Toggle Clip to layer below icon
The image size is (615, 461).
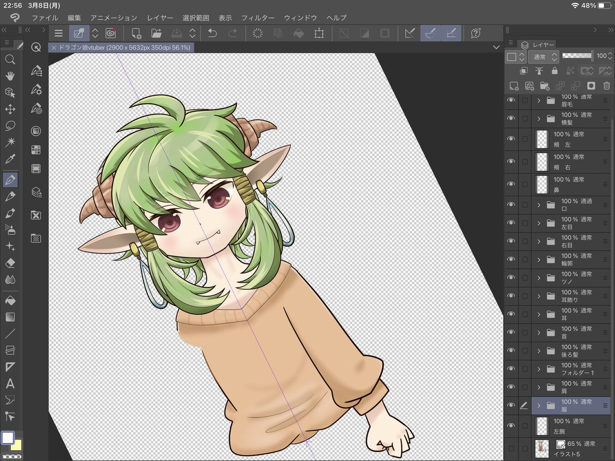(x=524, y=71)
